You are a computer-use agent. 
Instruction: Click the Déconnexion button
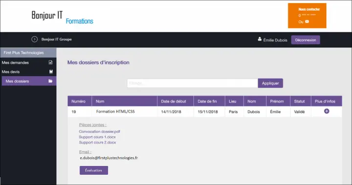click(306, 40)
